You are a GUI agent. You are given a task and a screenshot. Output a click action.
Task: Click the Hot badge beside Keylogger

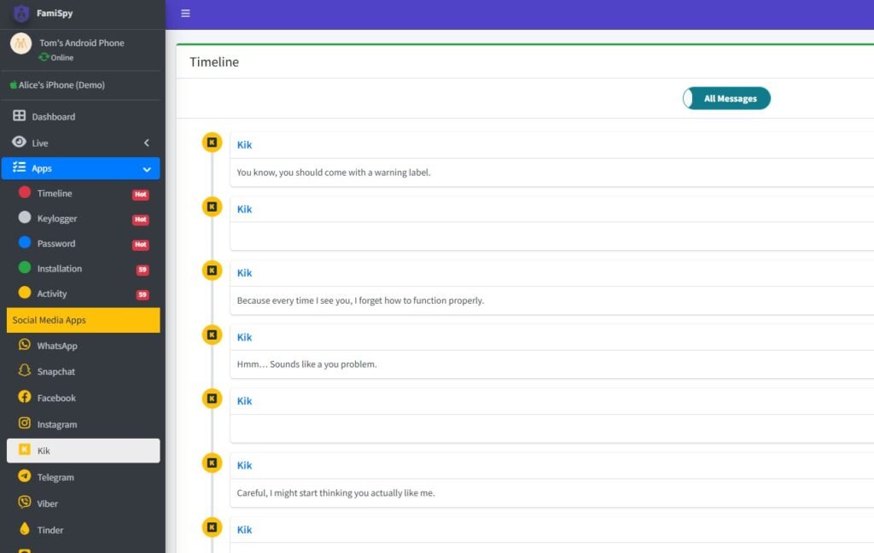pos(141,219)
